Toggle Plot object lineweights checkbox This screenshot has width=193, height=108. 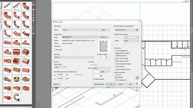[x=116, y=53]
